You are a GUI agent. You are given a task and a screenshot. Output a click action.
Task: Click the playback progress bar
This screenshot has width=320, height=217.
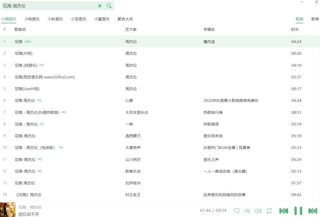(x=213, y=214)
